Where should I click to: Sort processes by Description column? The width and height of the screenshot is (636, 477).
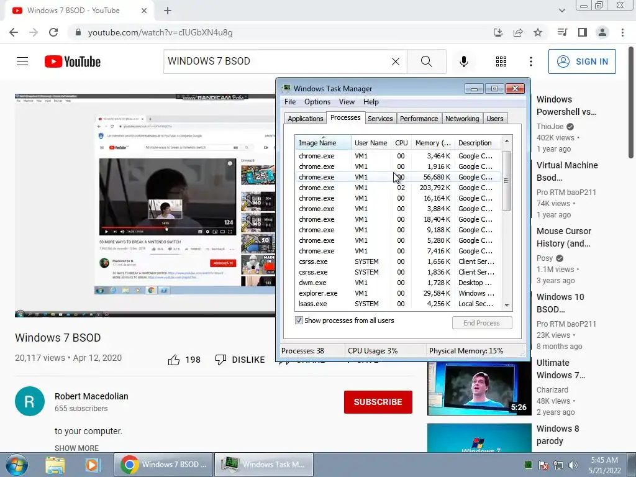tap(478, 143)
